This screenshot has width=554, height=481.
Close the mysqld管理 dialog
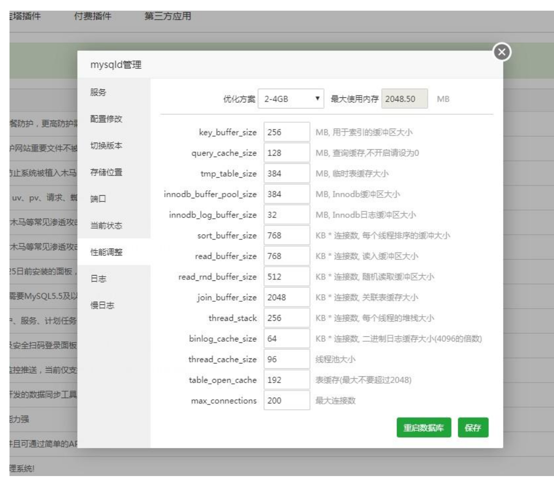coord(502,52)
